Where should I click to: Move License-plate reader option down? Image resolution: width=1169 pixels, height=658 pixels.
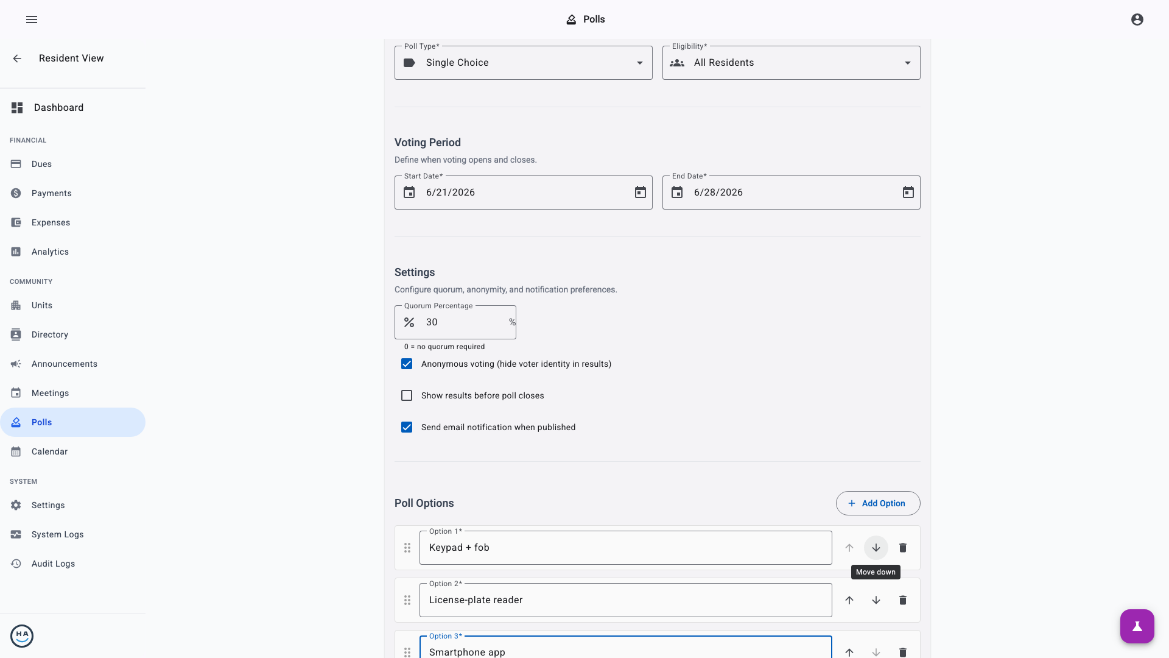876,600
